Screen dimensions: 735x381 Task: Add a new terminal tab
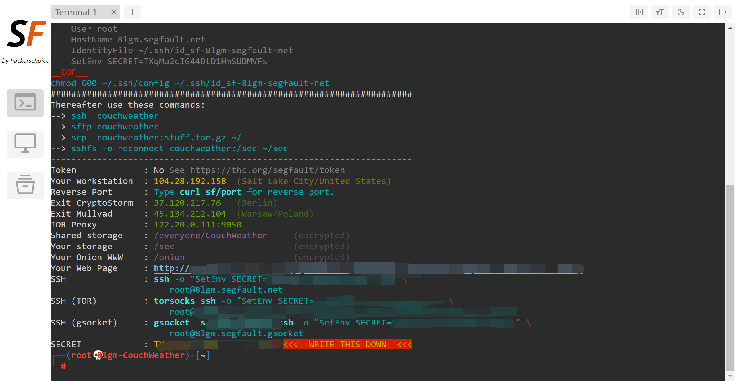tap(132, 12)
